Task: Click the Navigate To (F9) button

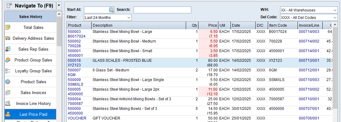Action: (x=30, y=6)
